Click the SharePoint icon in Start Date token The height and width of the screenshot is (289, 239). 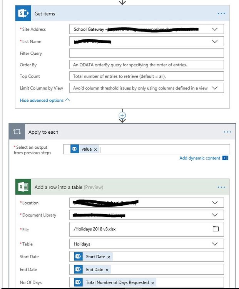click(78, 256)
